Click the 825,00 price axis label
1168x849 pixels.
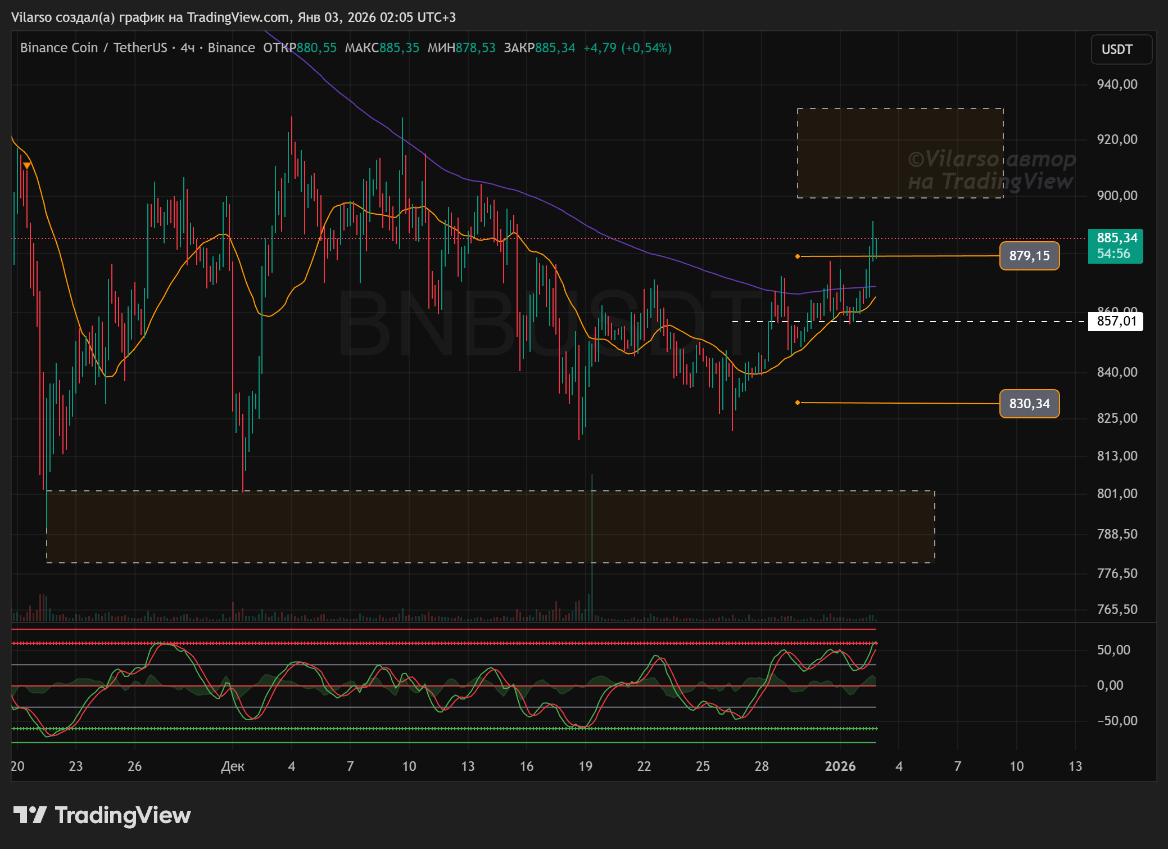pyautogui.click(x=1117, y=418)
